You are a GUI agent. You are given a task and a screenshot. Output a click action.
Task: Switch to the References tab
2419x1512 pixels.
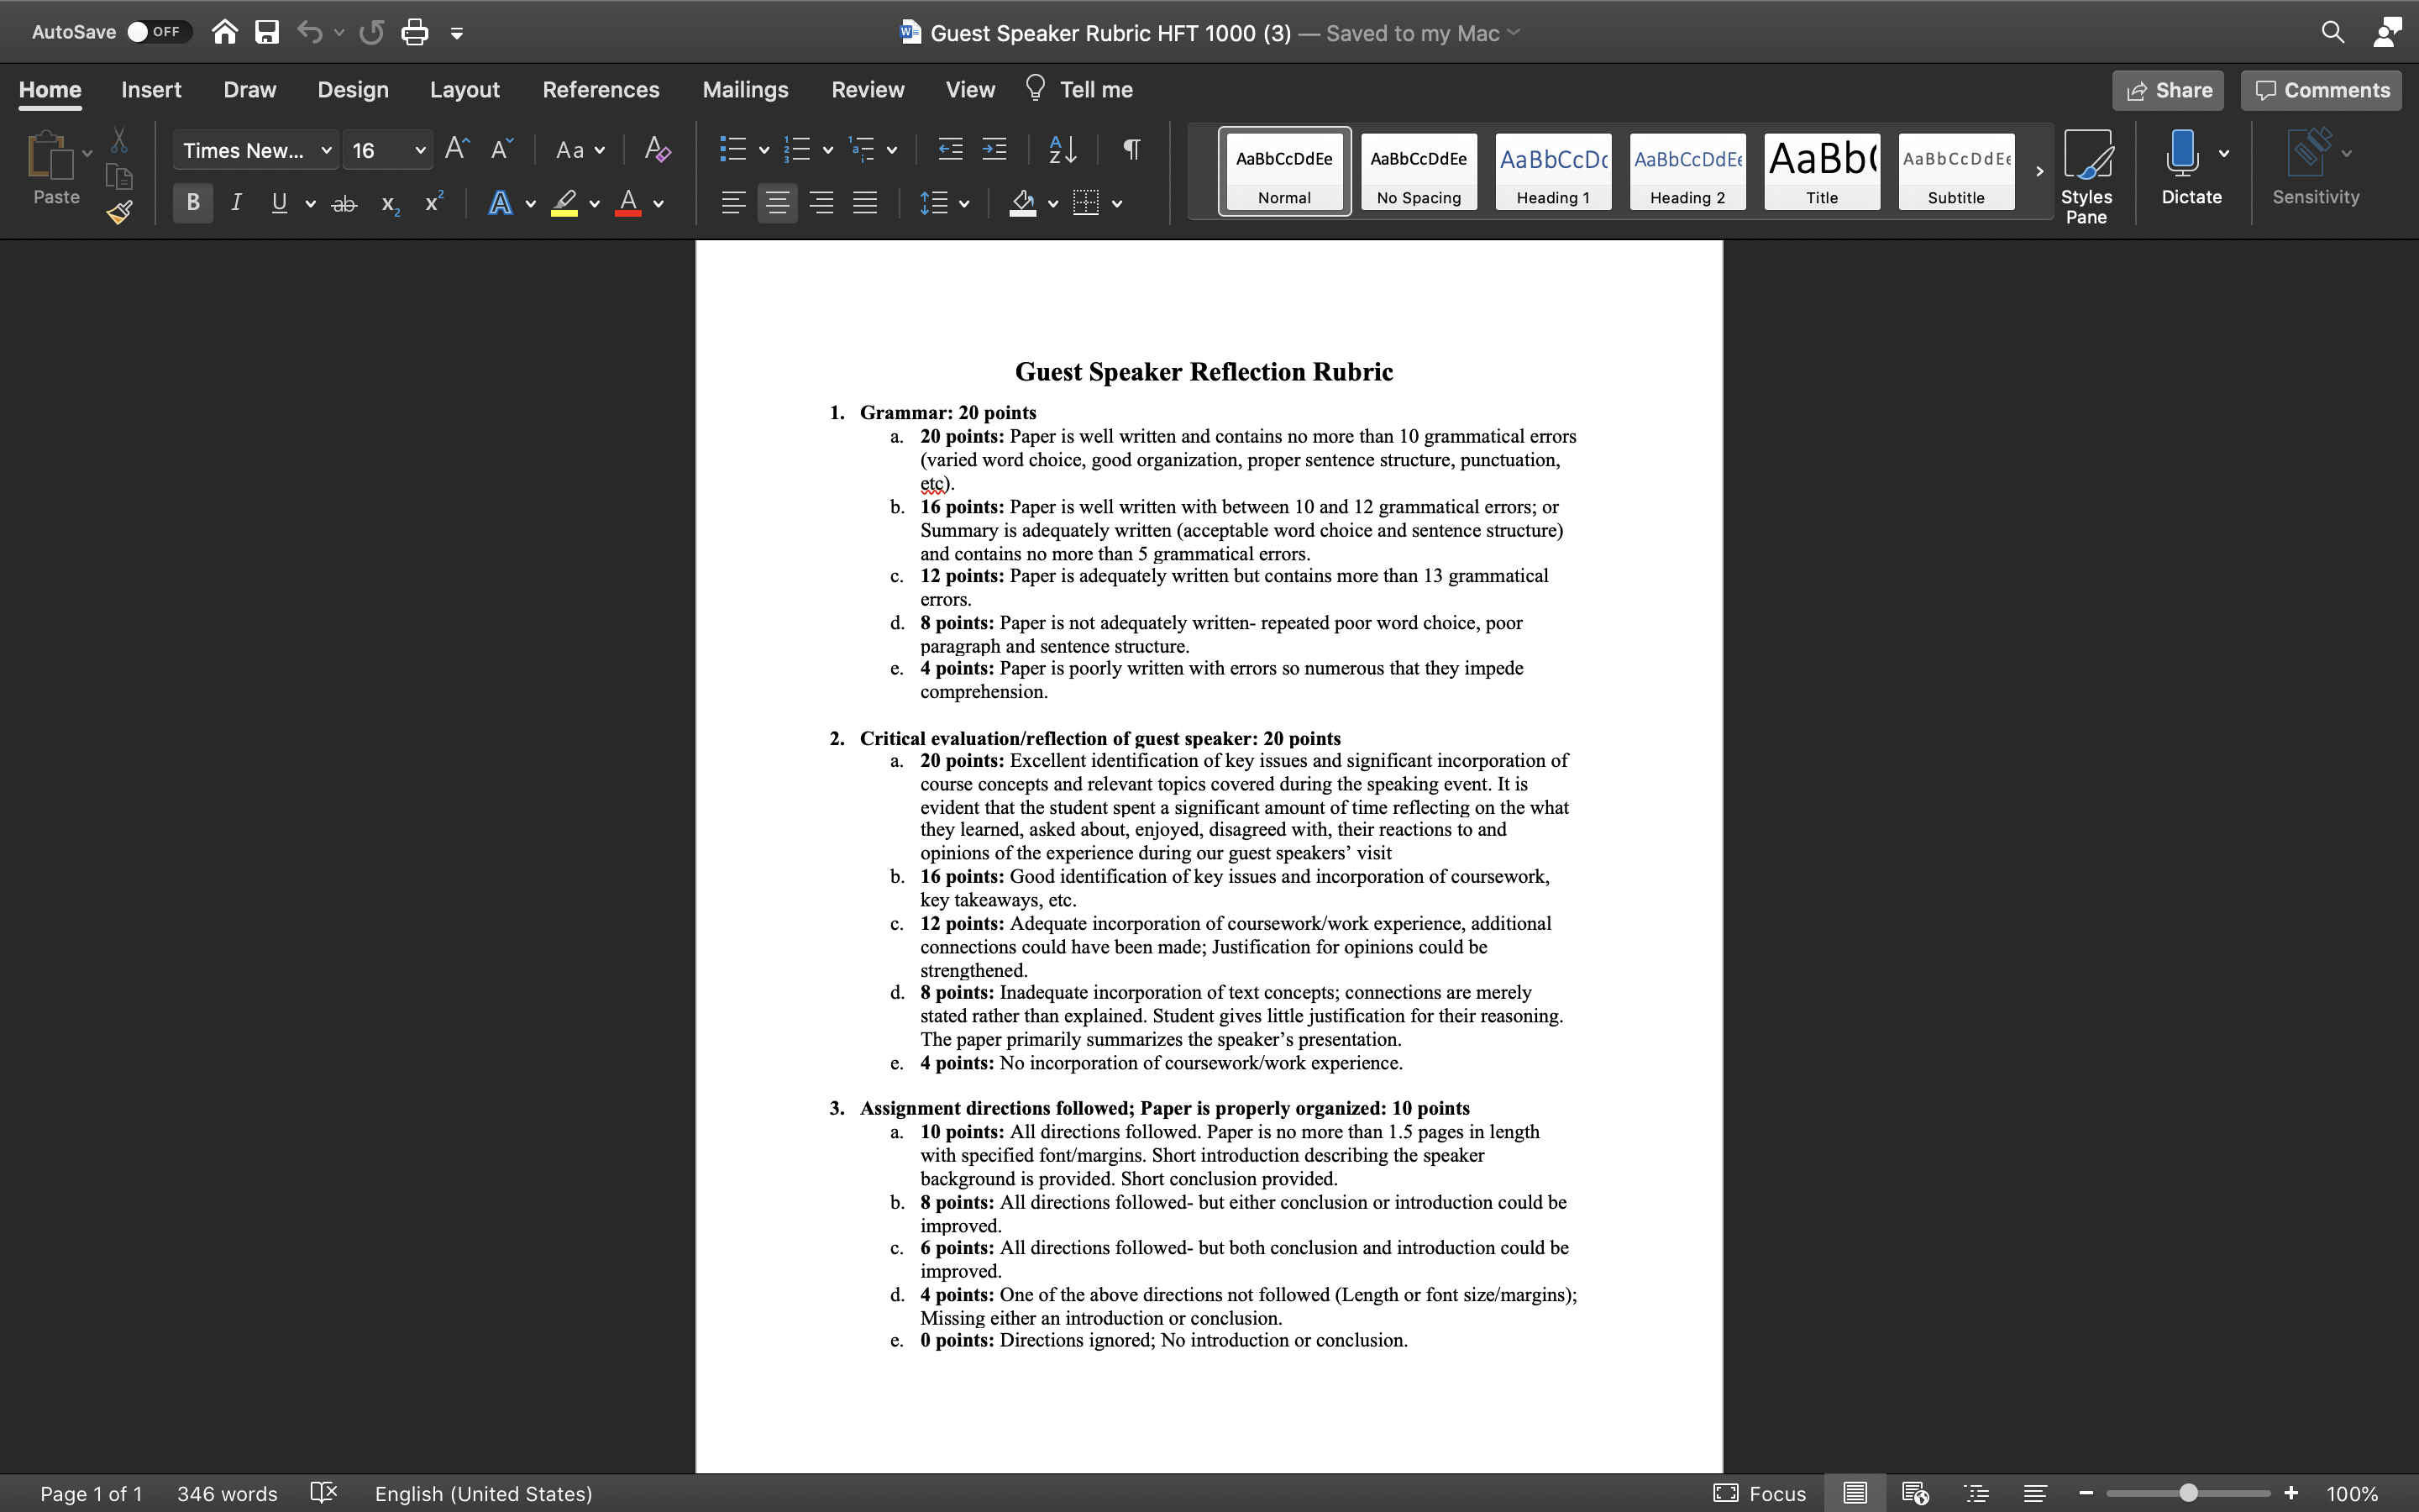(601, 90)
